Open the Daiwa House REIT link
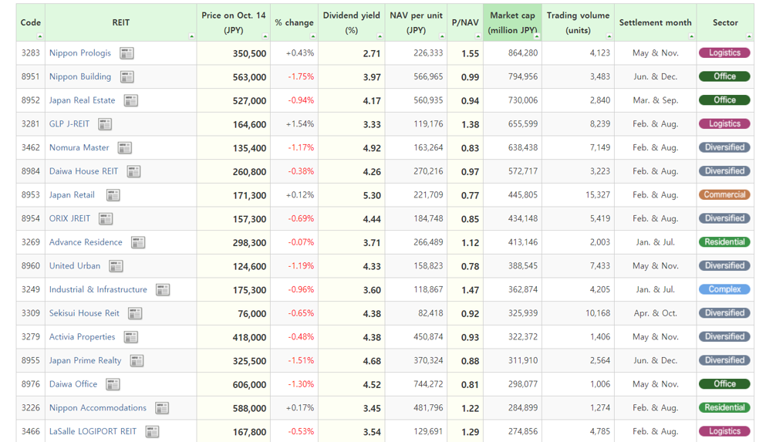The width and height of the screenshot is (766, 442). (83, 171)
